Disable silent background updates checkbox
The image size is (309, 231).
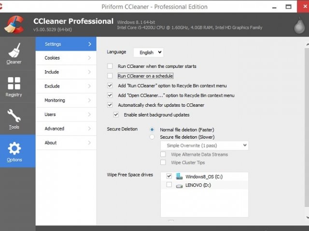click(x=116, y=115)
